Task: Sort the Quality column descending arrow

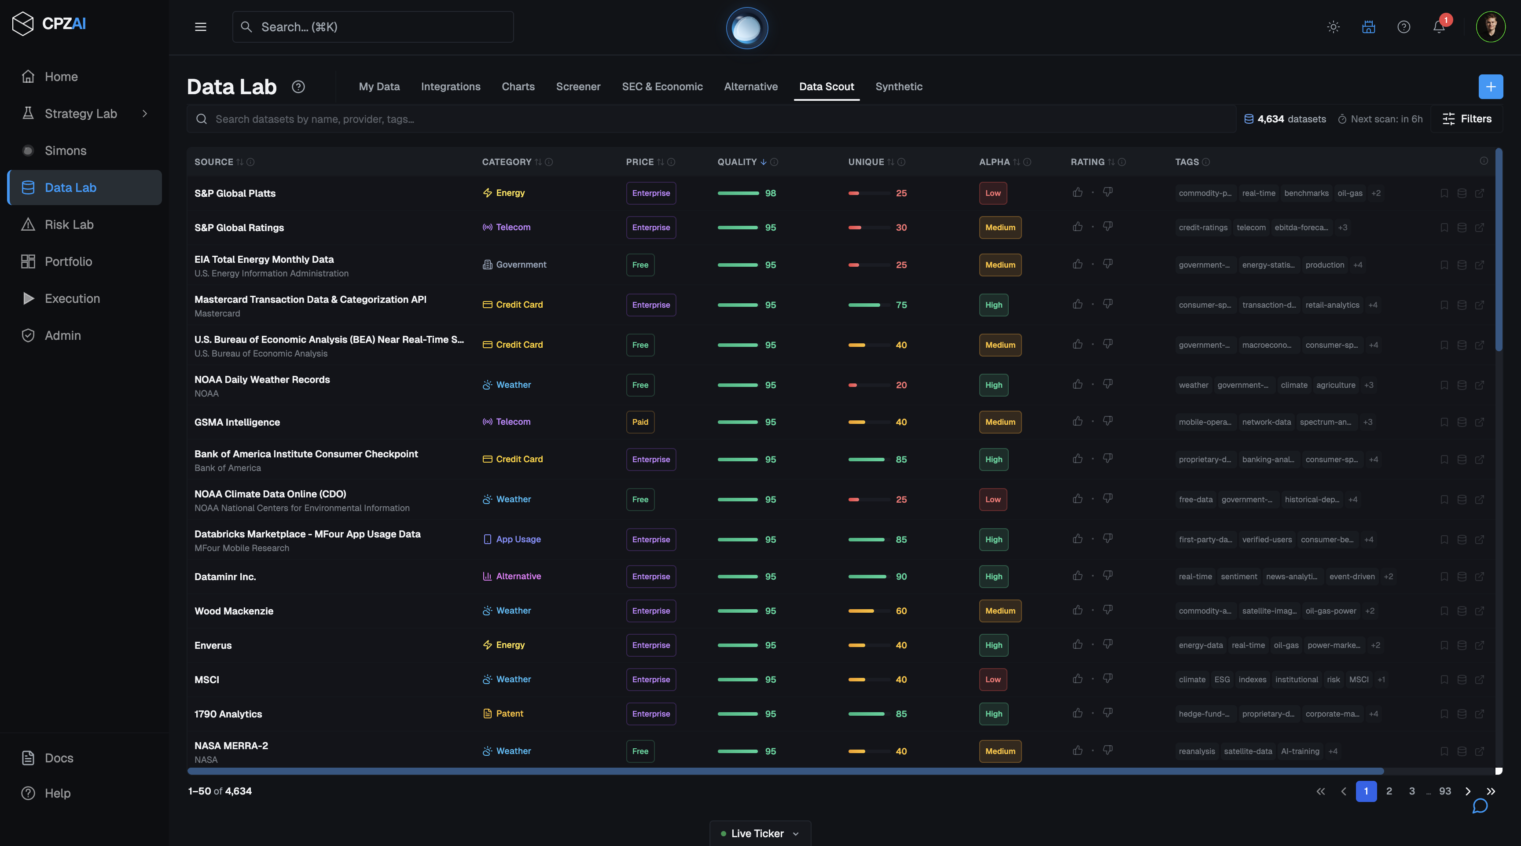Action: point(763,162)
